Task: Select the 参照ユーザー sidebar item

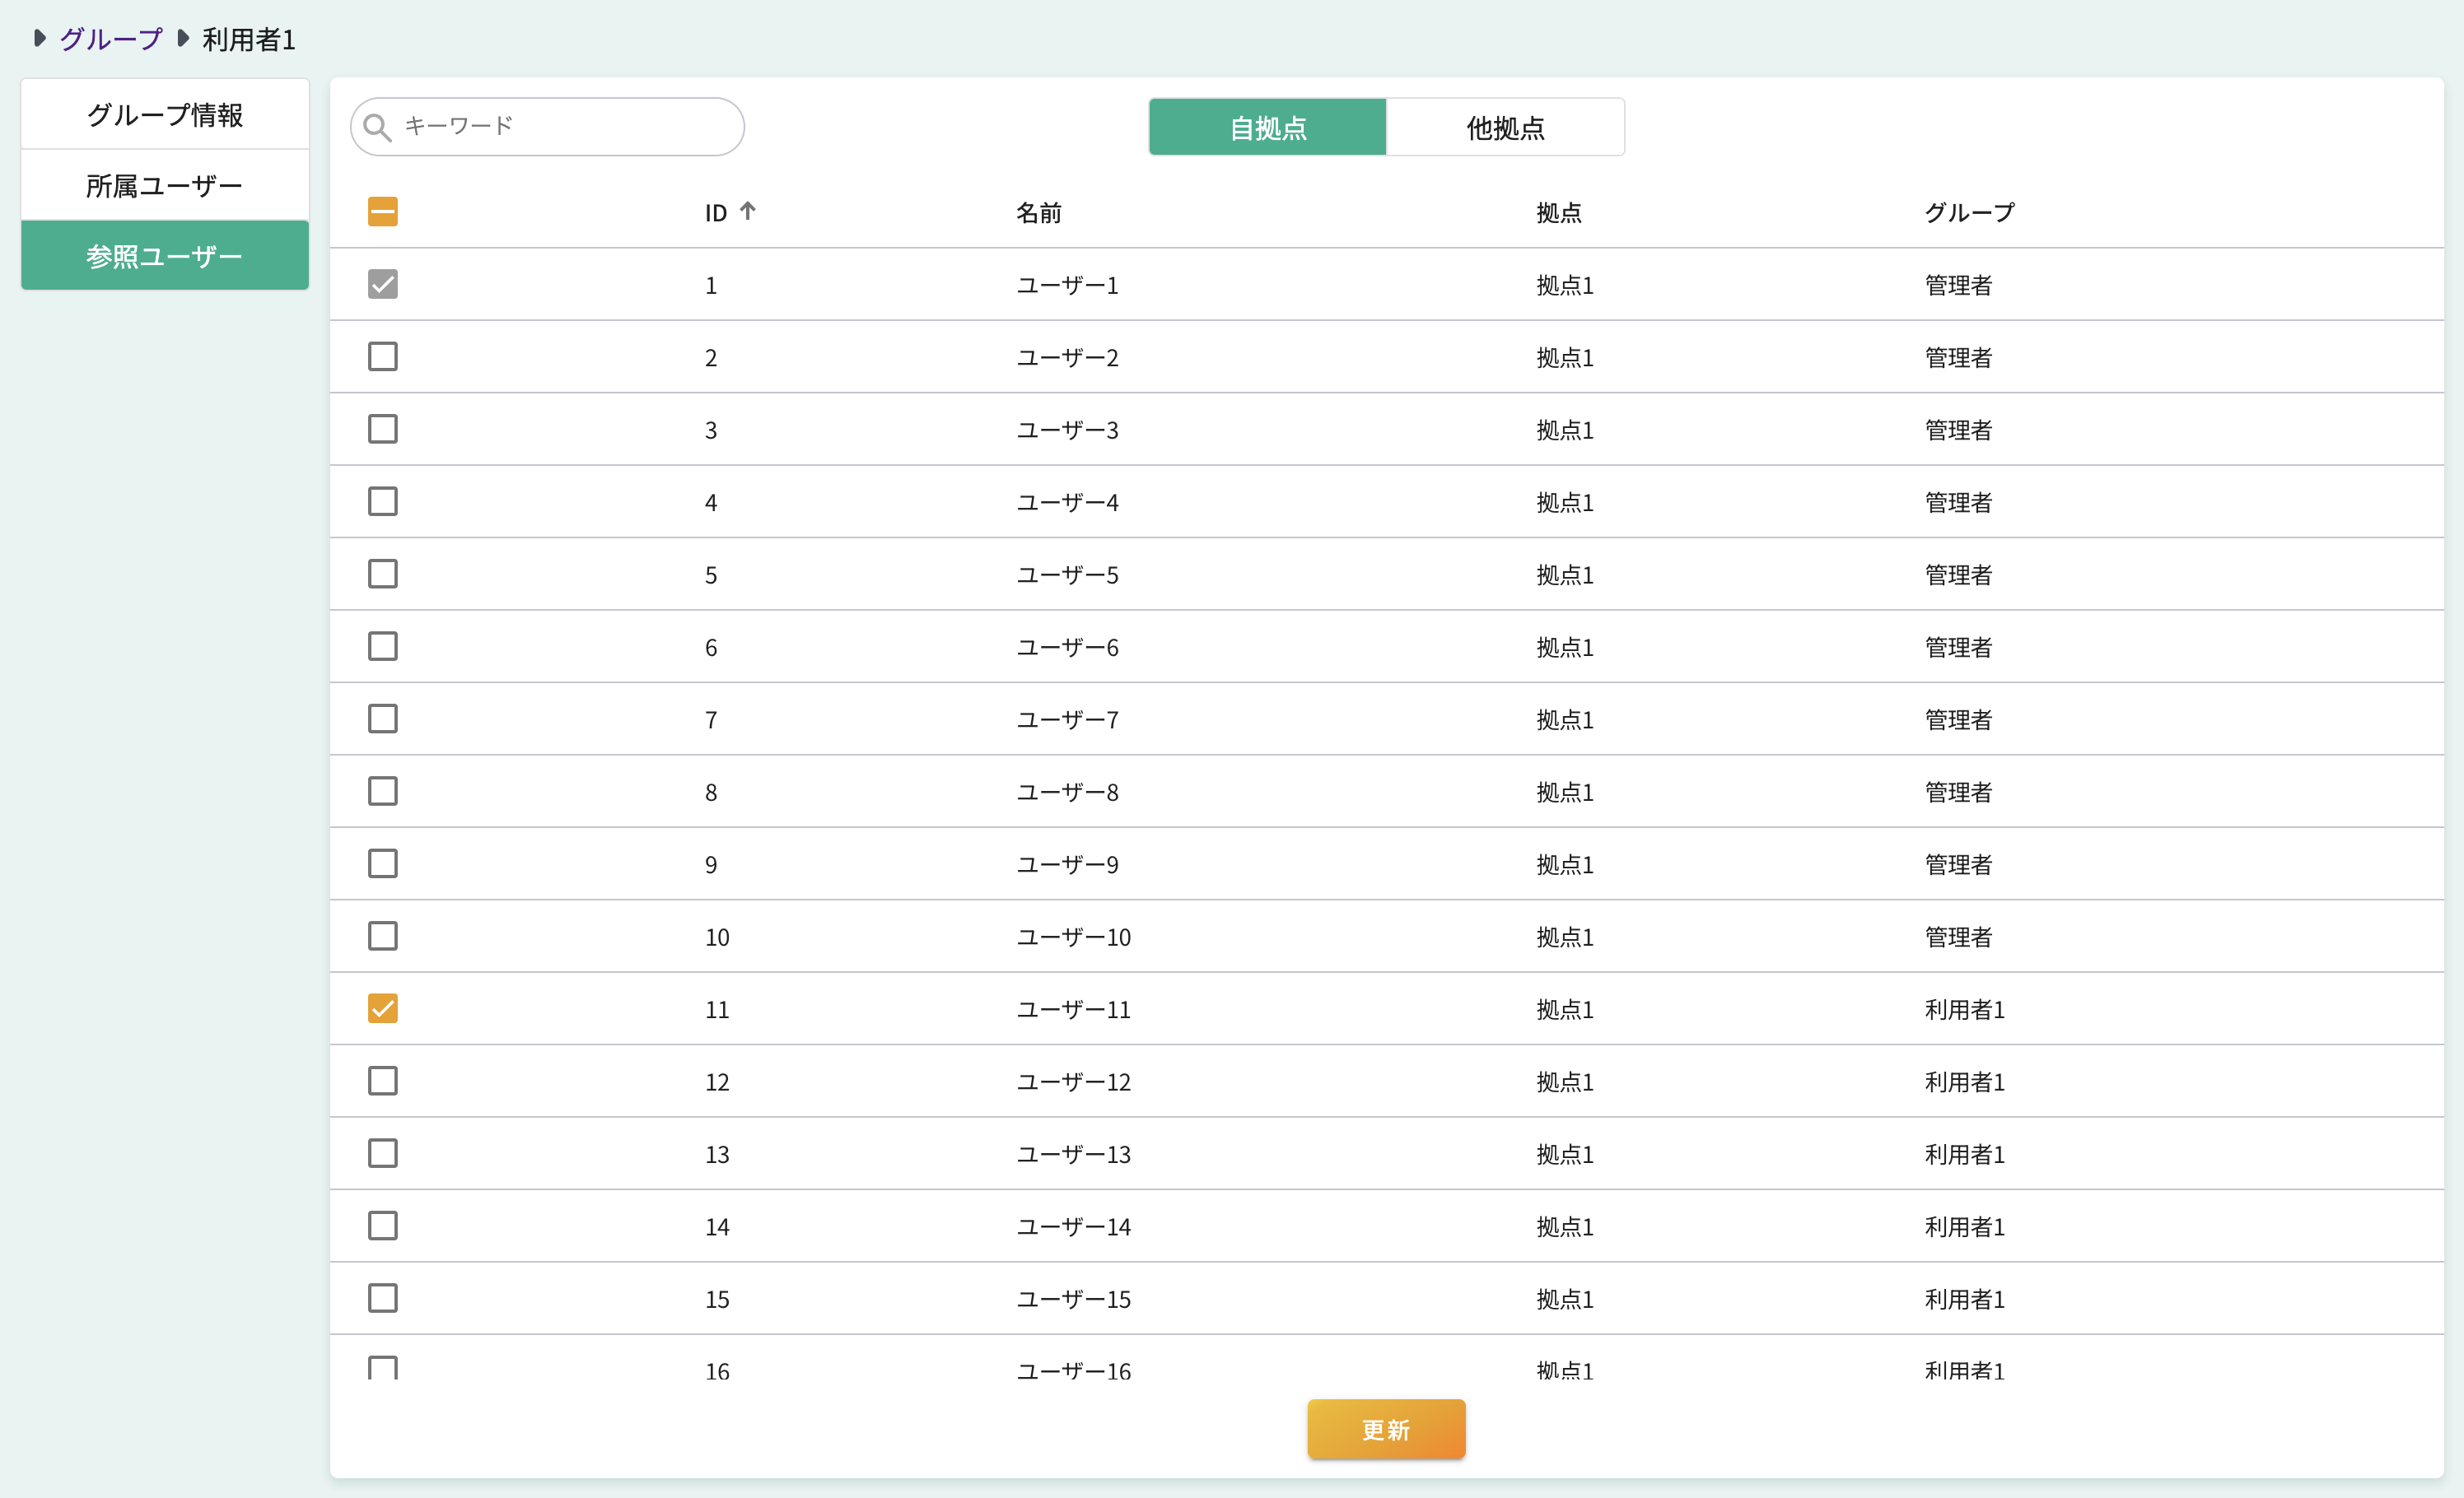Action: (x=165, y=257)
